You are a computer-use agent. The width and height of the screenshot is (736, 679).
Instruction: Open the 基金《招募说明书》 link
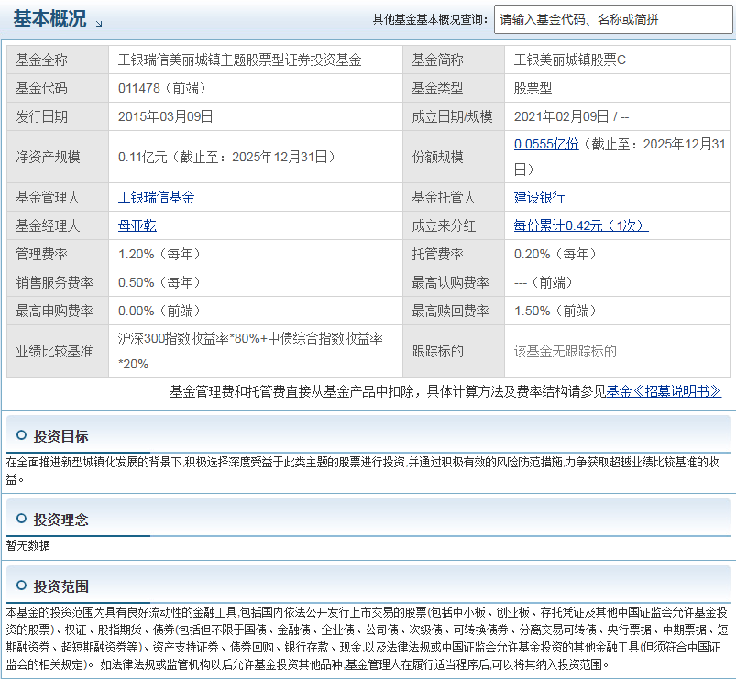coord(664,391)
